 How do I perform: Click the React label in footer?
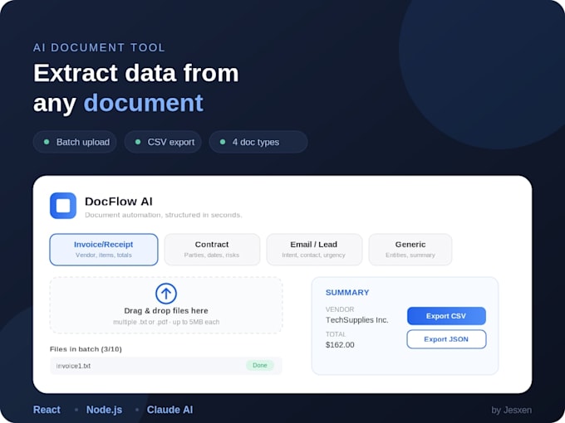[x=47, y=410]
